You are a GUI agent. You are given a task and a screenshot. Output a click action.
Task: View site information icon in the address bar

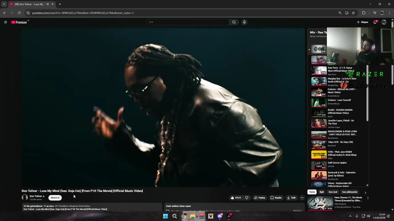click(28, 13)
